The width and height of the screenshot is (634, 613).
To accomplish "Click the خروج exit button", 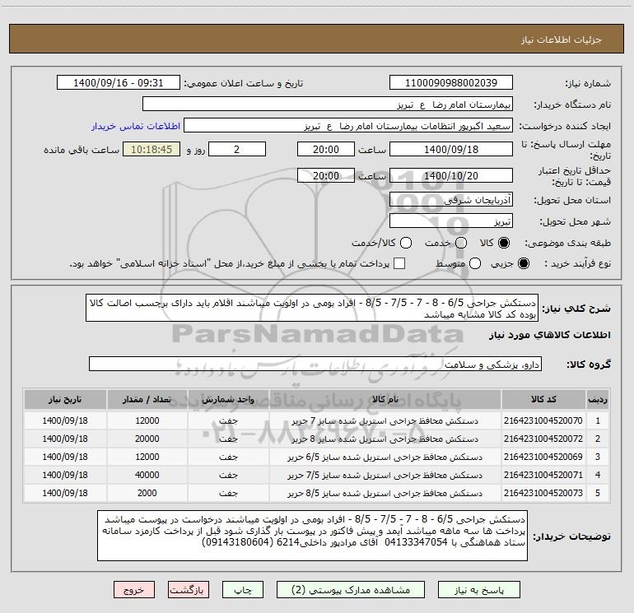I will [134, 590].
